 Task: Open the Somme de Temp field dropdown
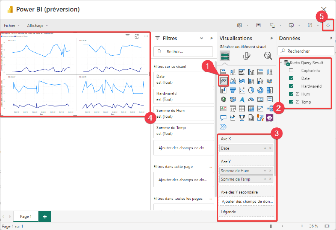pyautogui.click(x=265, y=179)
